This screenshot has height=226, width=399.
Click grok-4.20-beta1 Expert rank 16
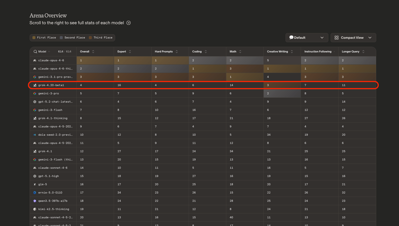119,85
